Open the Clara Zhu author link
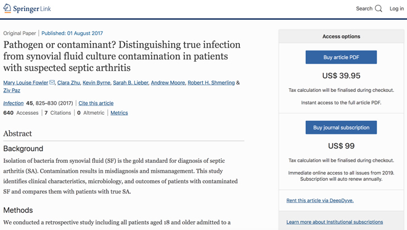This screenshot has height=230, width=407. [x=68, y=83]
